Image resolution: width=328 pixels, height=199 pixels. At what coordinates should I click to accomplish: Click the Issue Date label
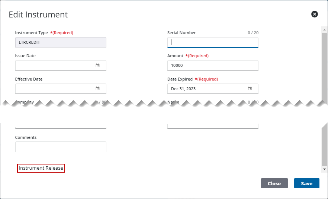coord(25,56)
